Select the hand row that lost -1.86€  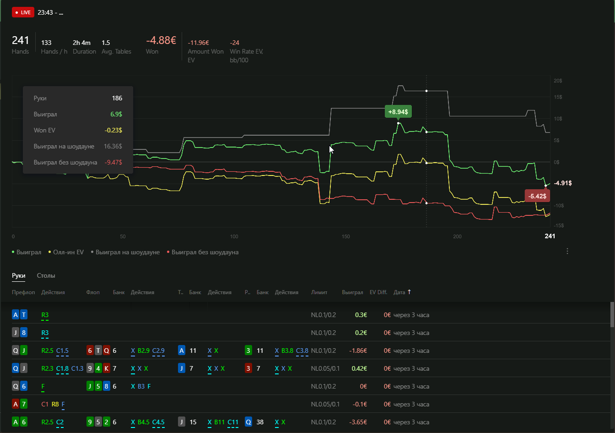(x=311, y=351)
